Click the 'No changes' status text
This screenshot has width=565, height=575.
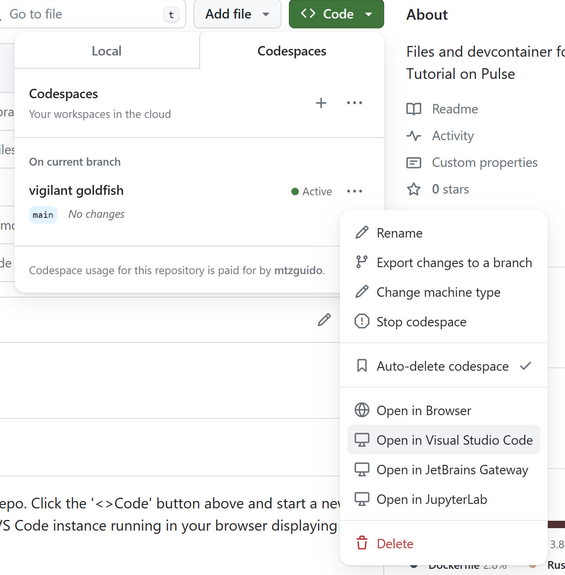click(x=97, y=214)
